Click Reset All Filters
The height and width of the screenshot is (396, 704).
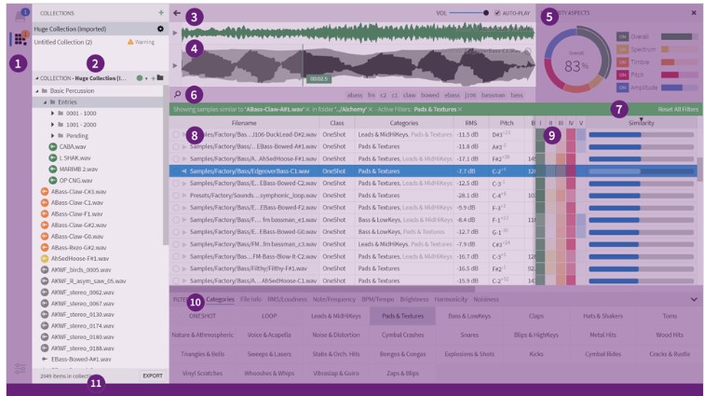pos(678,109)
